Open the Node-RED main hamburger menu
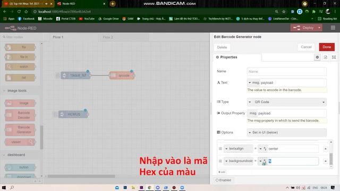 [333, 28]
